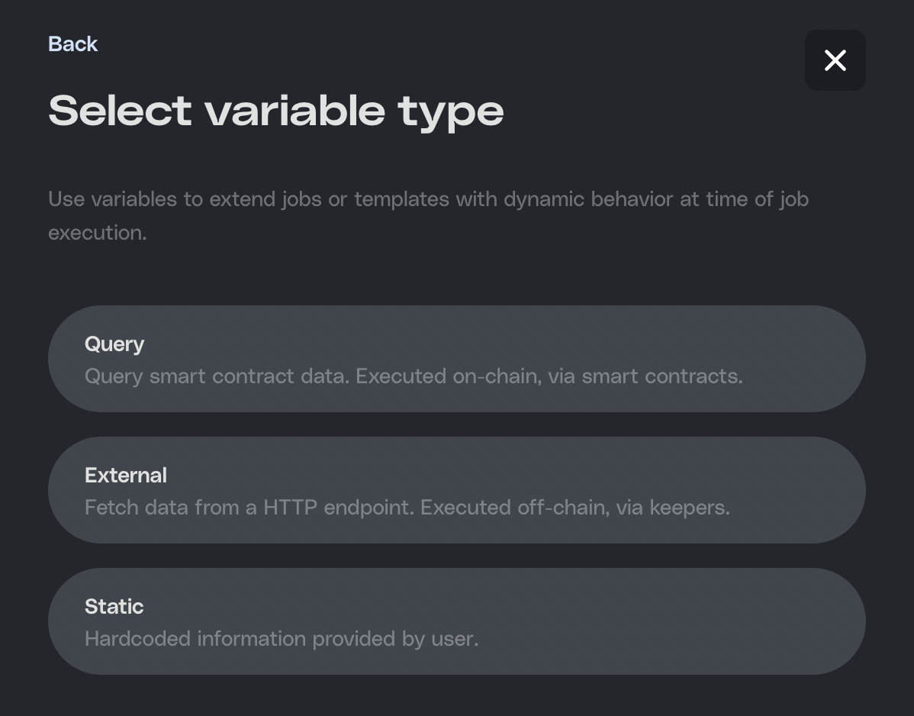Screen dimensions: 914x716
Task: Click the "Use variables to extend jobs" paragraph
Action: (428, 200)
